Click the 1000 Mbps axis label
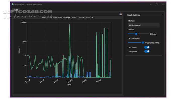The image size is (176, 99). click(23, 22)
